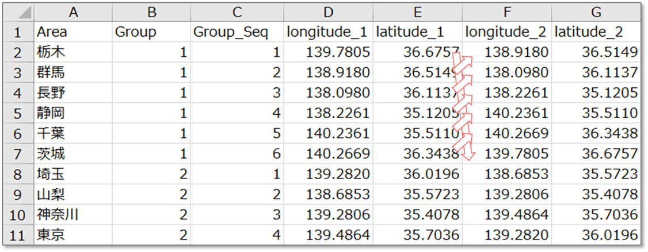Screen dimensions: 648x252
Task: Select column G header
Action: point(596,13)
